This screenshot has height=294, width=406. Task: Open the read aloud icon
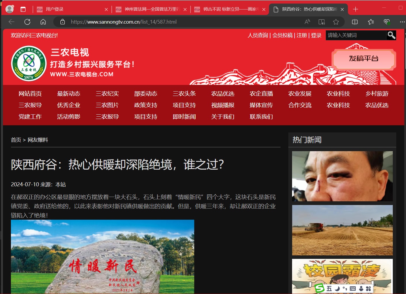click(x=307, y=22)
